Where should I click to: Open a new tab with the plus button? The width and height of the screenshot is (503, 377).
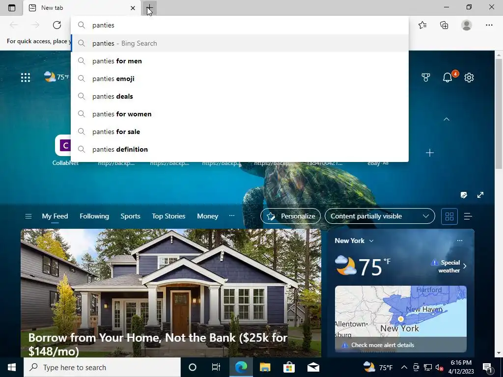149,8
